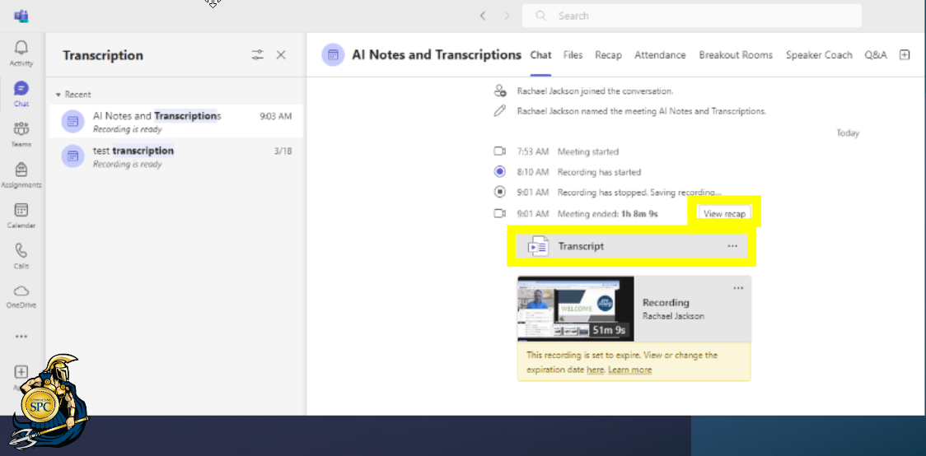This screenshot has height=456, width=926.
Task: Click the 51m 9s duration badge
Action: click(x=609, y=330)
